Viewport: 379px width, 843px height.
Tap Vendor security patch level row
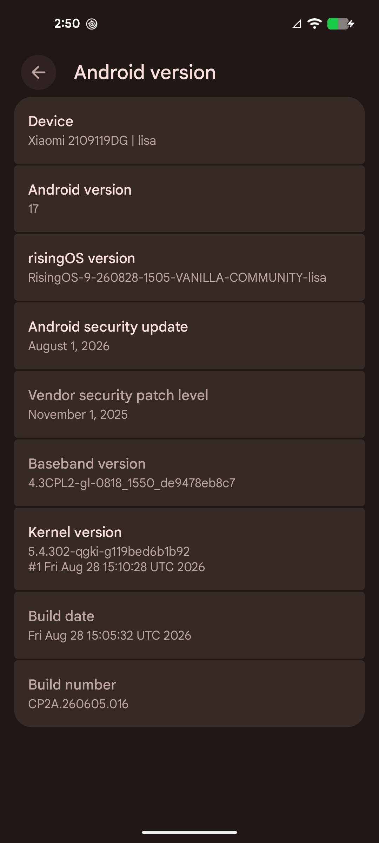tap(189, 404)
